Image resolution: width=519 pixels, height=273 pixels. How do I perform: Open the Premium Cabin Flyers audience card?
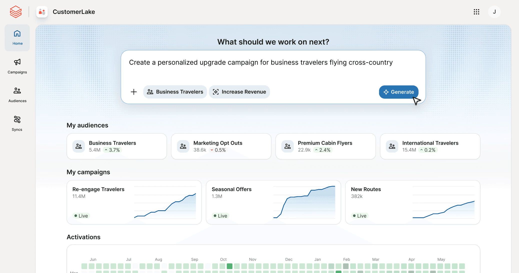(326, 146)
